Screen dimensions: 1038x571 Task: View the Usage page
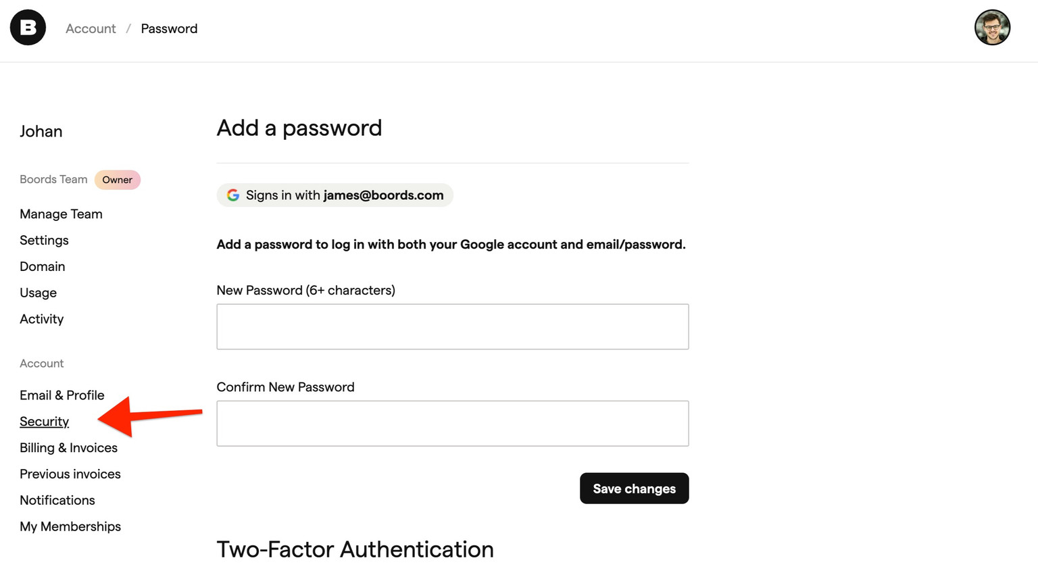[38, 293]
